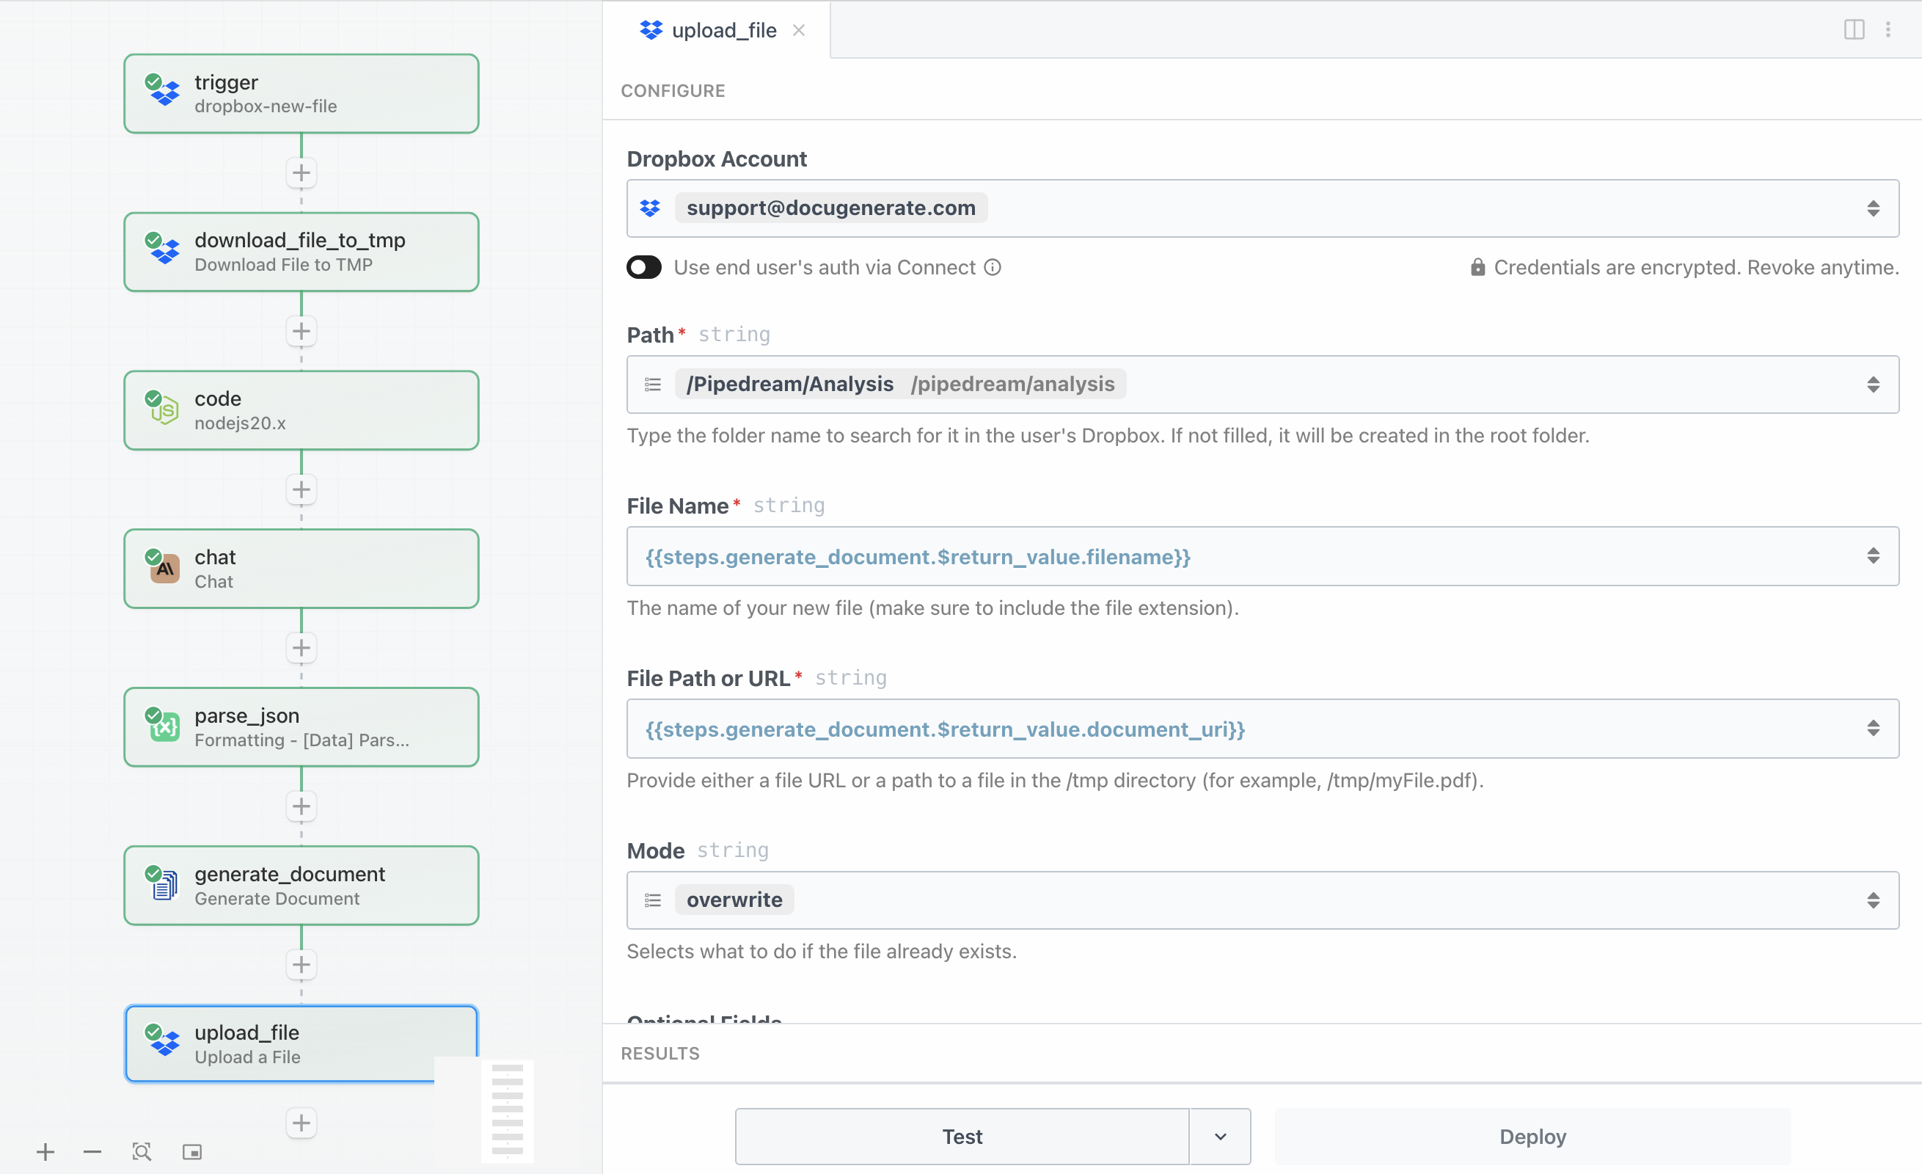Click the zoom-in control on the canvas

[46, 1151]
